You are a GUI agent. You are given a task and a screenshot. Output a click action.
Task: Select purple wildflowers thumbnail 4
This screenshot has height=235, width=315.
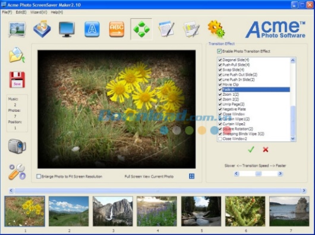pyautogui.click(x=157, y=211)
